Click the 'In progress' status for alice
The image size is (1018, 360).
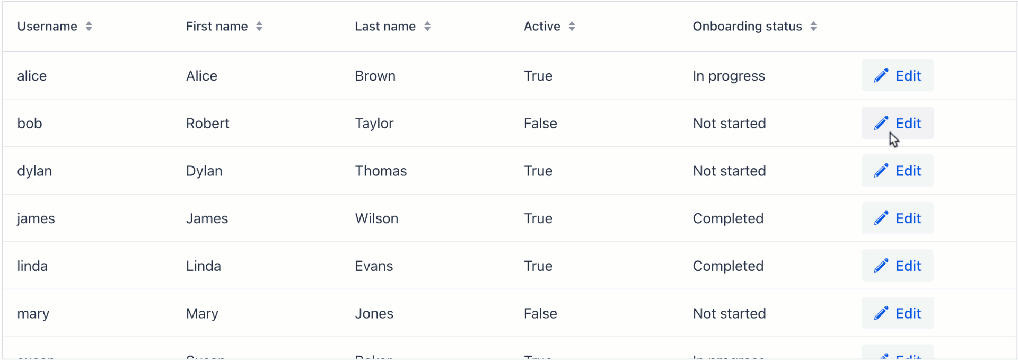[x=729, y=76]
